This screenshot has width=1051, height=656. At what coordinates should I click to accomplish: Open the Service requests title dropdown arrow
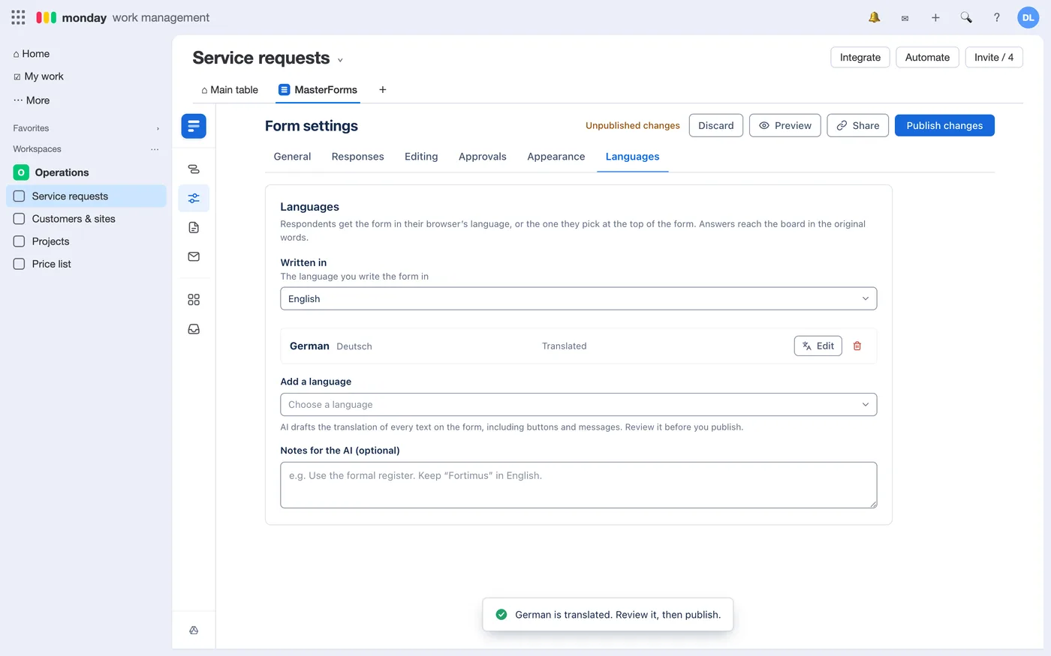pyautogui.click(x=340, y=60)
